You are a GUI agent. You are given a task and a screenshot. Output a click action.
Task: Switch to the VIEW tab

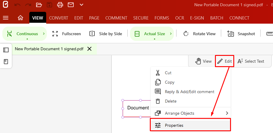pyautogui.click(x=38, y=18)
